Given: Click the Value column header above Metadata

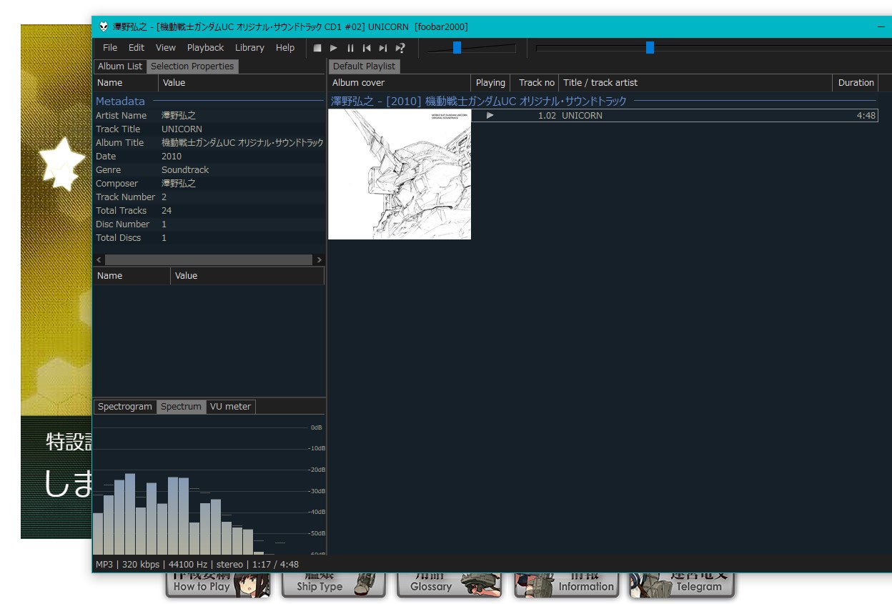Looking at the screenshot, I should coord(242,83).
